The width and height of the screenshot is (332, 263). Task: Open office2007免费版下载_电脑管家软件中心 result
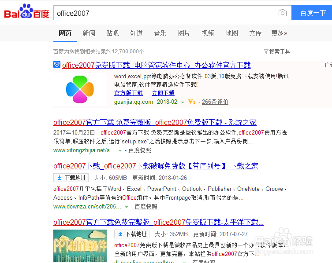pyautogui.click(x=156, y=65)
